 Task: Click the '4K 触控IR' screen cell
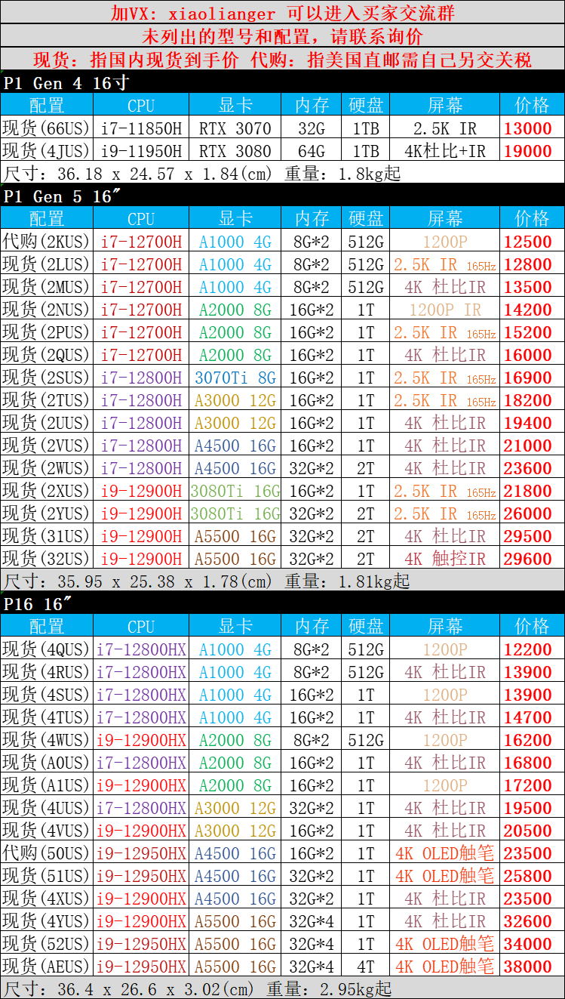pos(445,558)
